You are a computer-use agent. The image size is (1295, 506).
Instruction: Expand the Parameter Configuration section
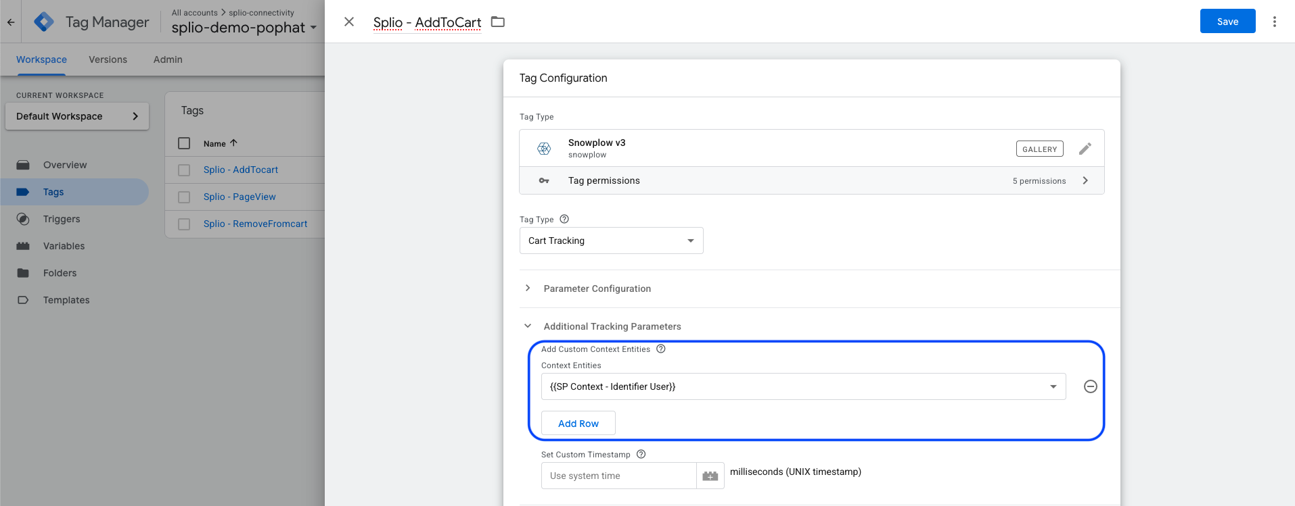click(x=528, y=288)
